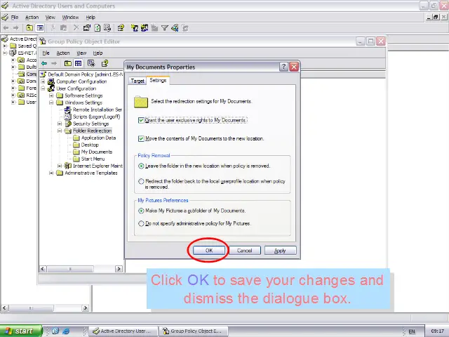Click Delete X icon in Active Directory toolbar
449x337 pixels.
pyautogui.click(x=76, y=28)
